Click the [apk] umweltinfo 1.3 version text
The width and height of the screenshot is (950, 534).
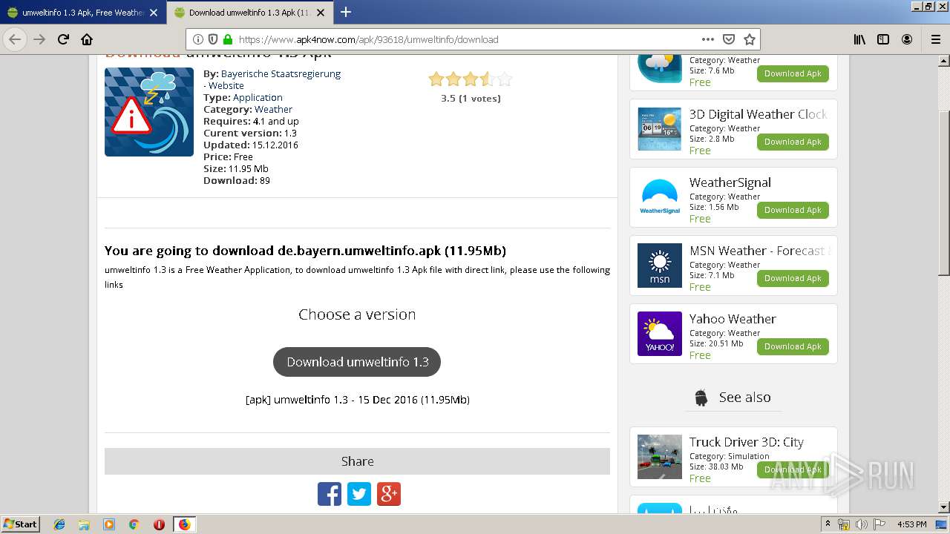[x=357, y=399]
